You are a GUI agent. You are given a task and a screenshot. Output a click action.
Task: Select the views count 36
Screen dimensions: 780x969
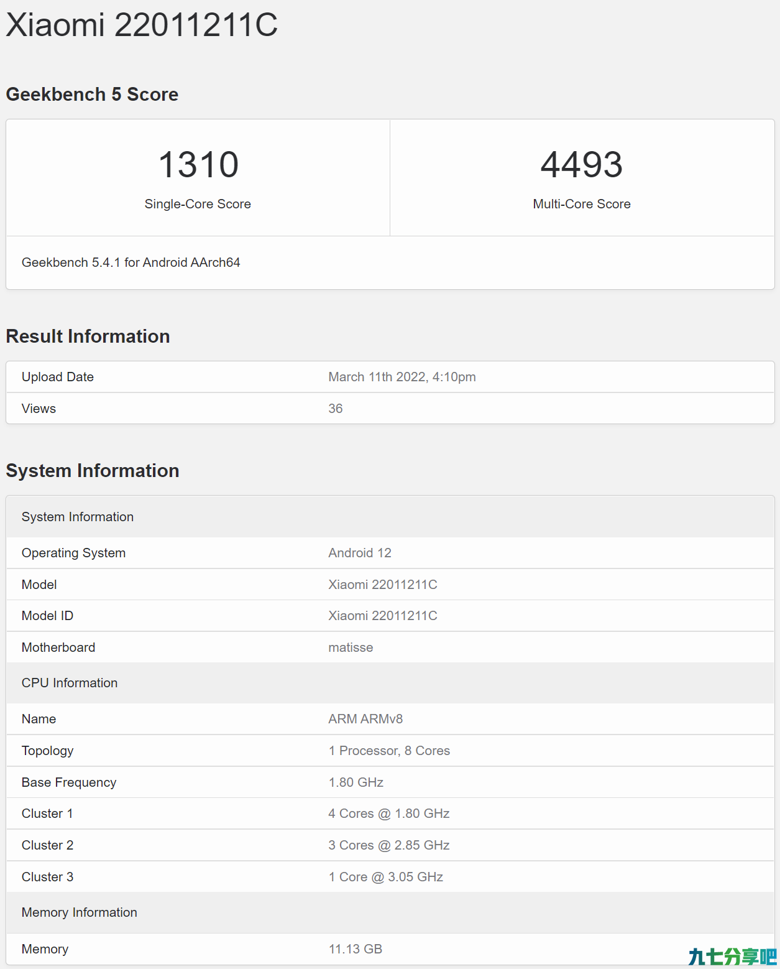click(336, 409)
